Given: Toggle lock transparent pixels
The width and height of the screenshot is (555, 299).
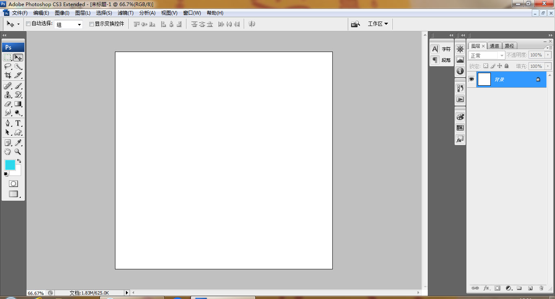Looking at the screenshot, I should pos(486,66).
